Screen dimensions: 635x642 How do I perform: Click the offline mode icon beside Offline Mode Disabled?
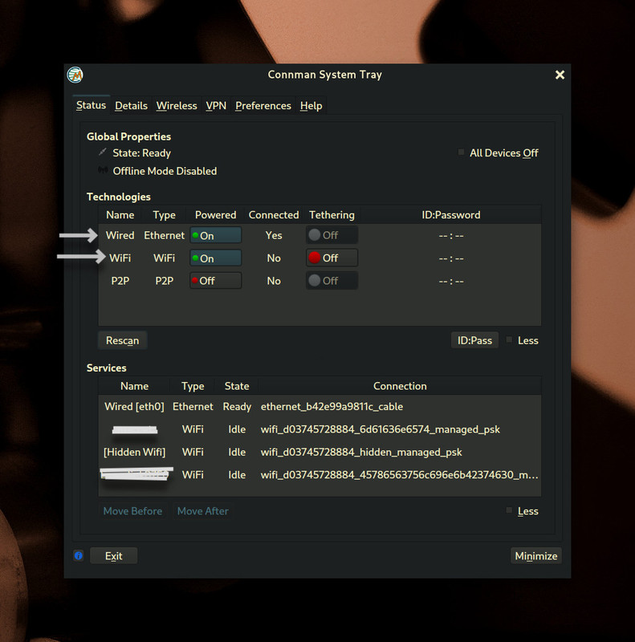(x=103, y=170)
